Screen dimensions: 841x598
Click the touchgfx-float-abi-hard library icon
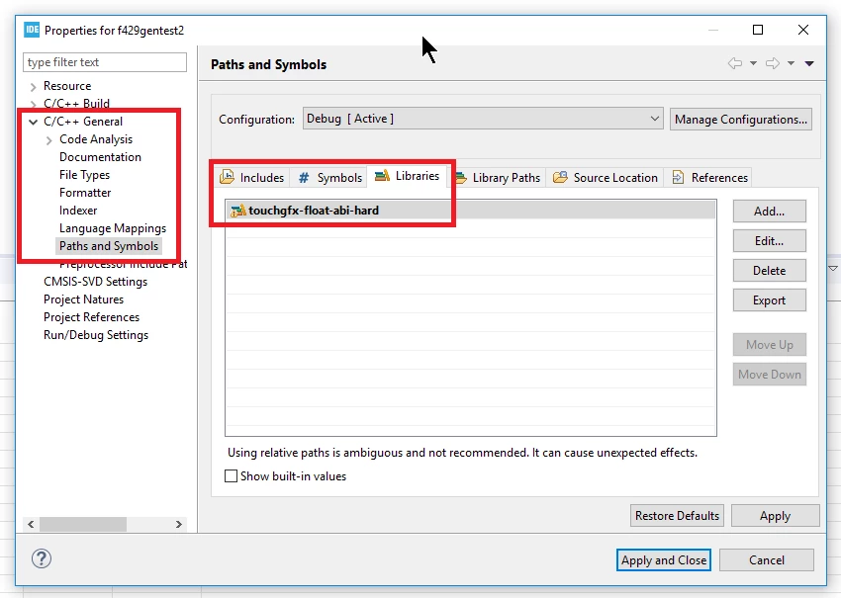(237, 211)
